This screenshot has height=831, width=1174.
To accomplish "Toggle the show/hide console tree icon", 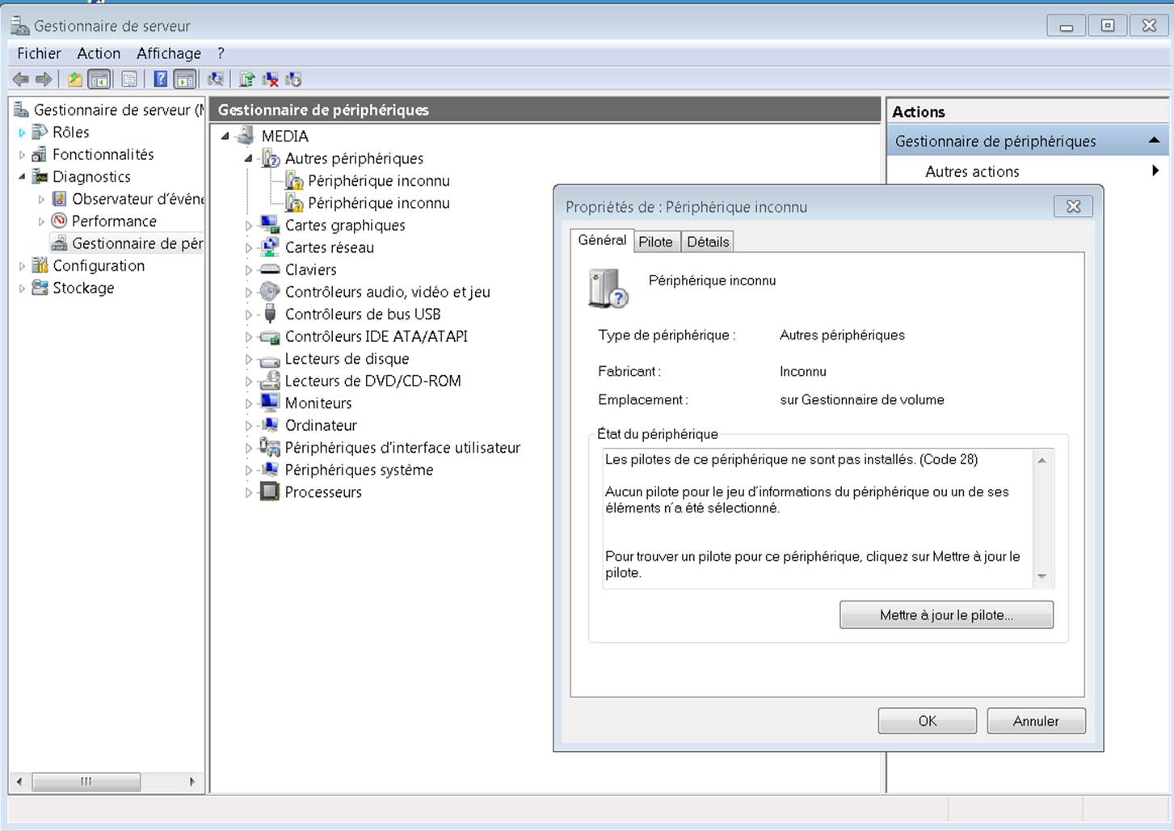I will point(99,79).
